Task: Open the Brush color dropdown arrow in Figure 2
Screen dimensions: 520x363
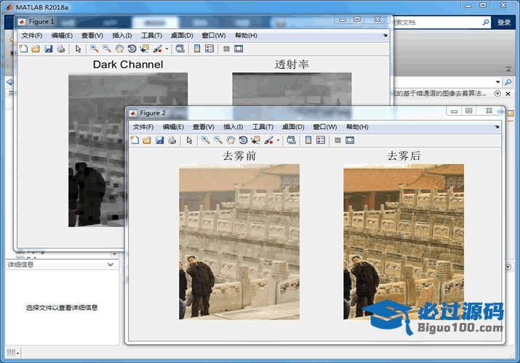Action: click(278, 140)
